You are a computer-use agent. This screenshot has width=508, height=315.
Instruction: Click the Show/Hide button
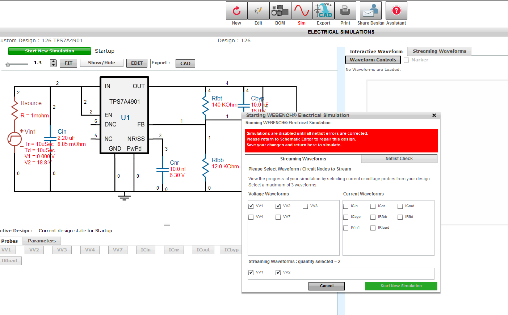(x=102, y=63)
